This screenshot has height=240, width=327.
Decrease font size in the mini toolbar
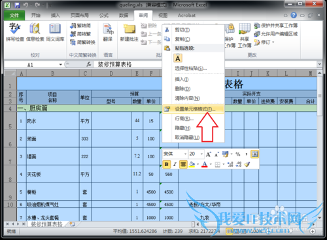[x=216, y=154]
